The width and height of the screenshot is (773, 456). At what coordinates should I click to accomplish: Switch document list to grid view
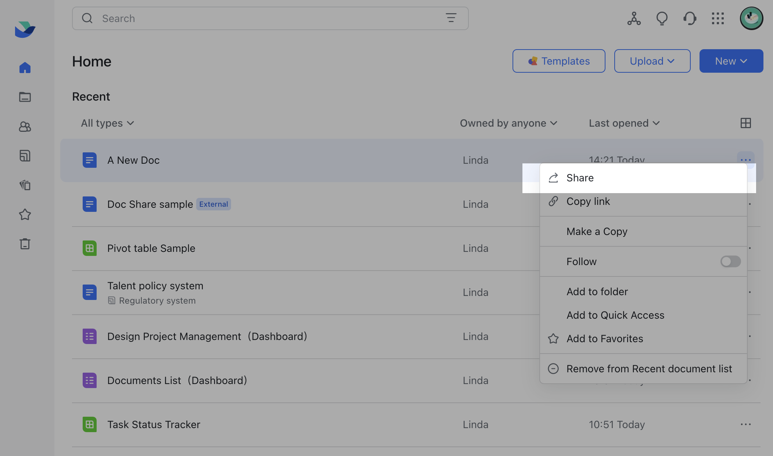point(745,123)
